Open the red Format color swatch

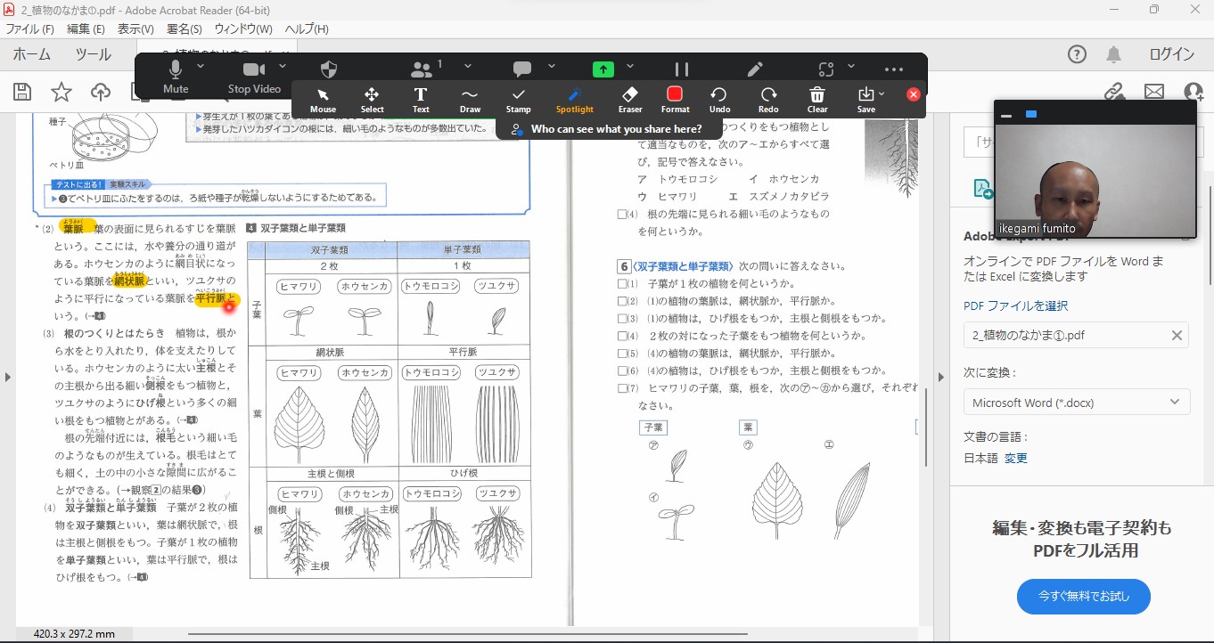(675, 94)
